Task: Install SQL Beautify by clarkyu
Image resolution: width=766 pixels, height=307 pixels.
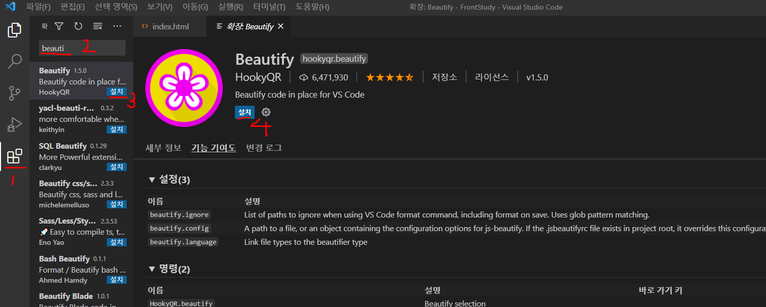Action: 116,167
